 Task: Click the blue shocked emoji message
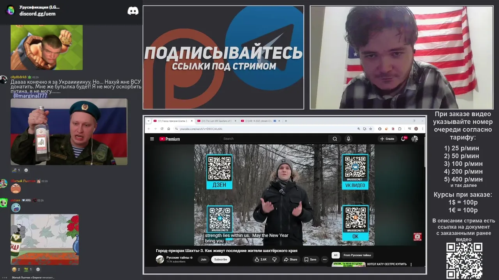[16, 208]
